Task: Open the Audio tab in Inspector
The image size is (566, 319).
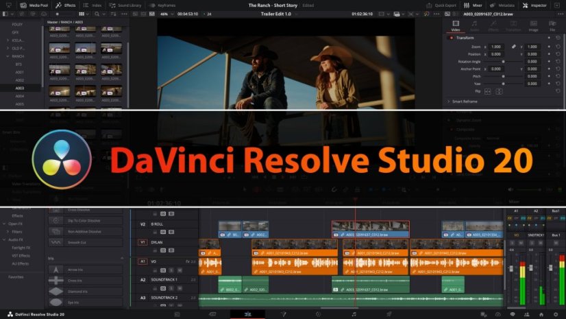Action: 474,25
